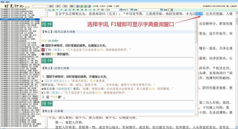238x129 pixels.
Task: Jump to the last record (blue button)
Action: pos(90,6)
